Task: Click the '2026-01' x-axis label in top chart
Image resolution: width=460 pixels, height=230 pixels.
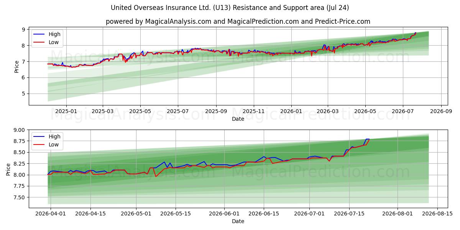Action: [x=291, y=112]
